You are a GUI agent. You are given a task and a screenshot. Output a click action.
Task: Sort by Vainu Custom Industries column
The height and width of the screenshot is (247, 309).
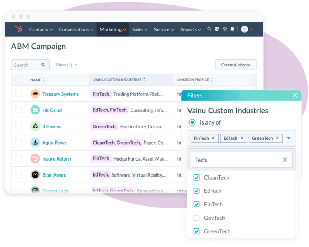pos(144,80)
